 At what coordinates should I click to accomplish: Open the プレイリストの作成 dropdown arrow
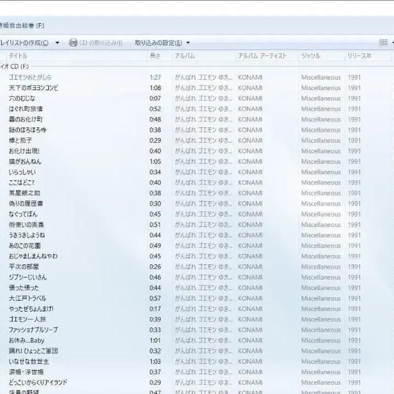(57, 43)
